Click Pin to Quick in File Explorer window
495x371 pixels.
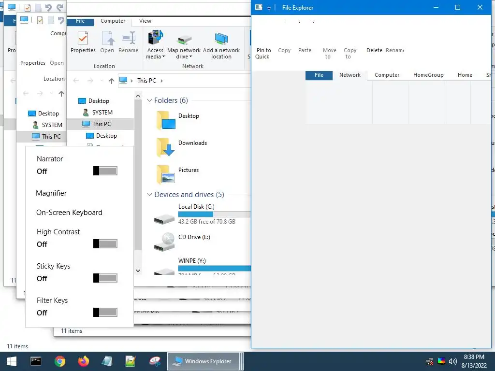[263, 53]
